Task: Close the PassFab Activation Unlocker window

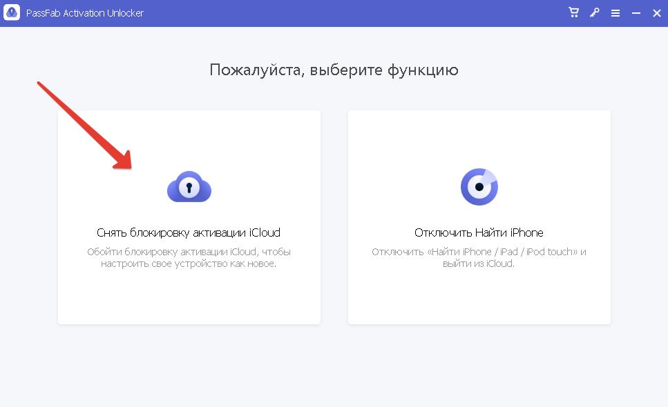Action: pyautogui.click(x=656, y=13)
